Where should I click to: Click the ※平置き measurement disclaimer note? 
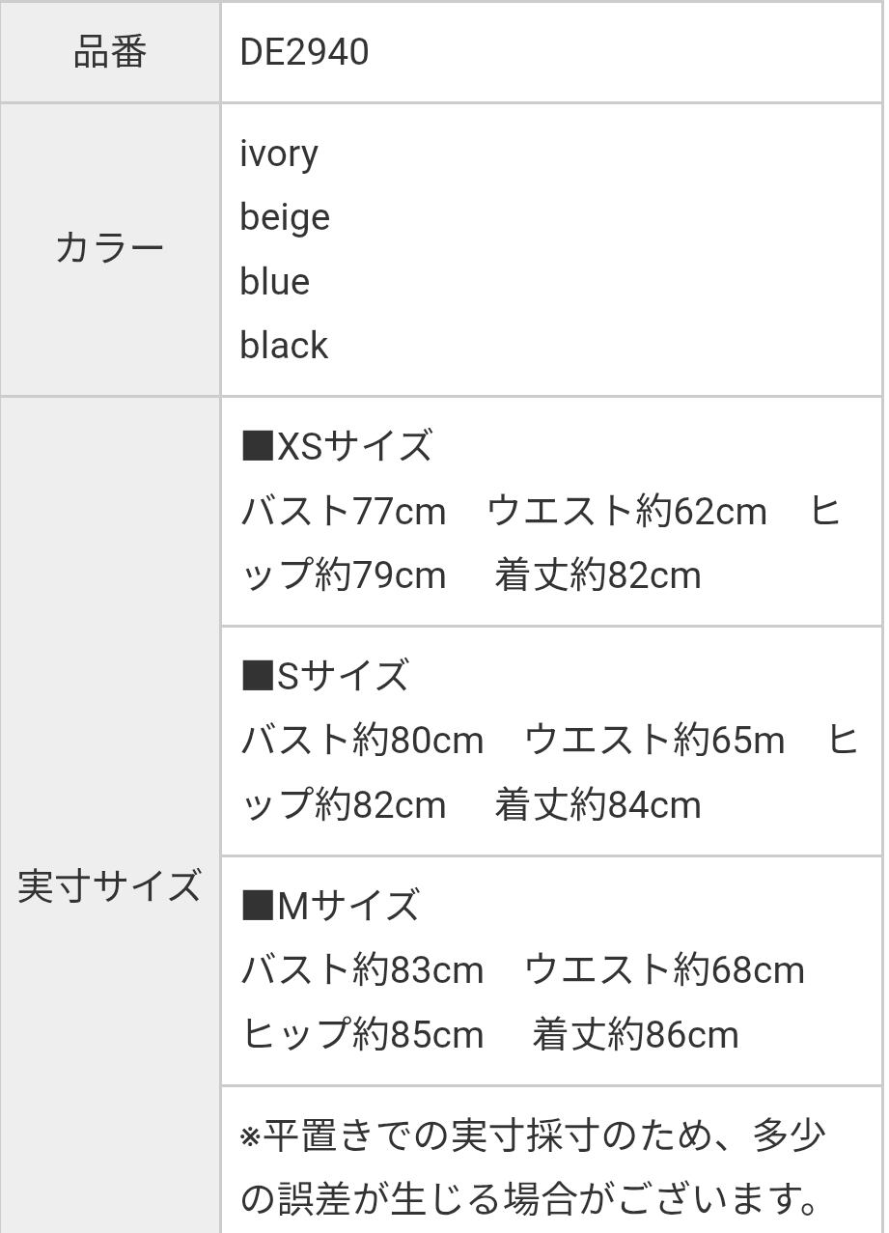click(x=533, y=1166)
